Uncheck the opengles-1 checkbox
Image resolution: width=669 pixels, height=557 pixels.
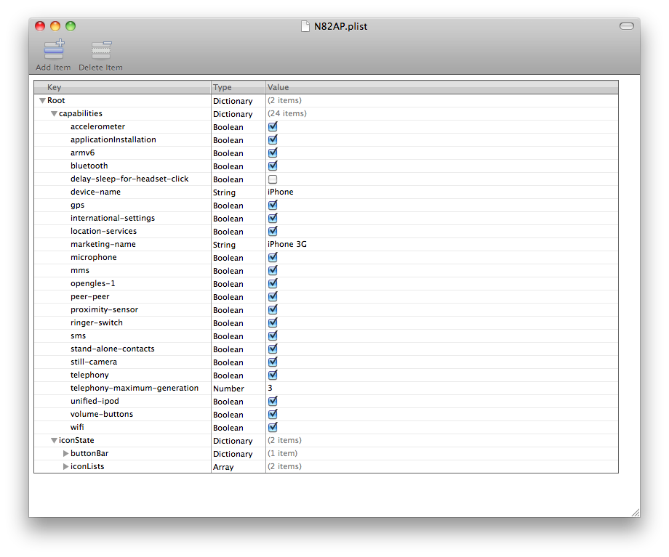pos(273,283)
